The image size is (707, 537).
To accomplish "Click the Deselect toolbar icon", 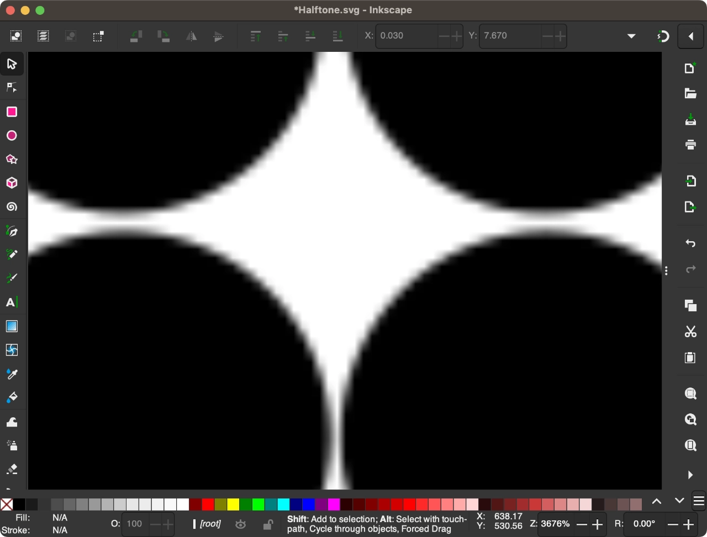I will tap(71, 36).
